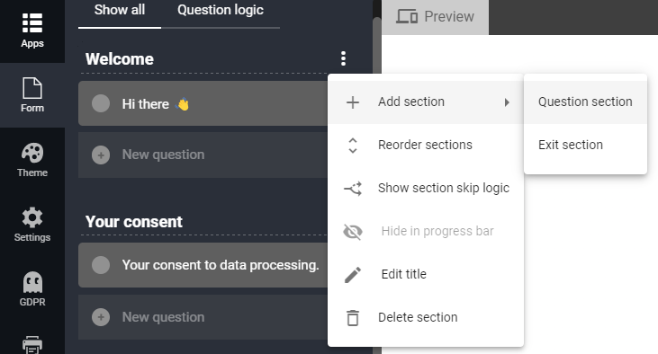
Task: Click pencil icon for Edit title
Action: pos(353,274)
